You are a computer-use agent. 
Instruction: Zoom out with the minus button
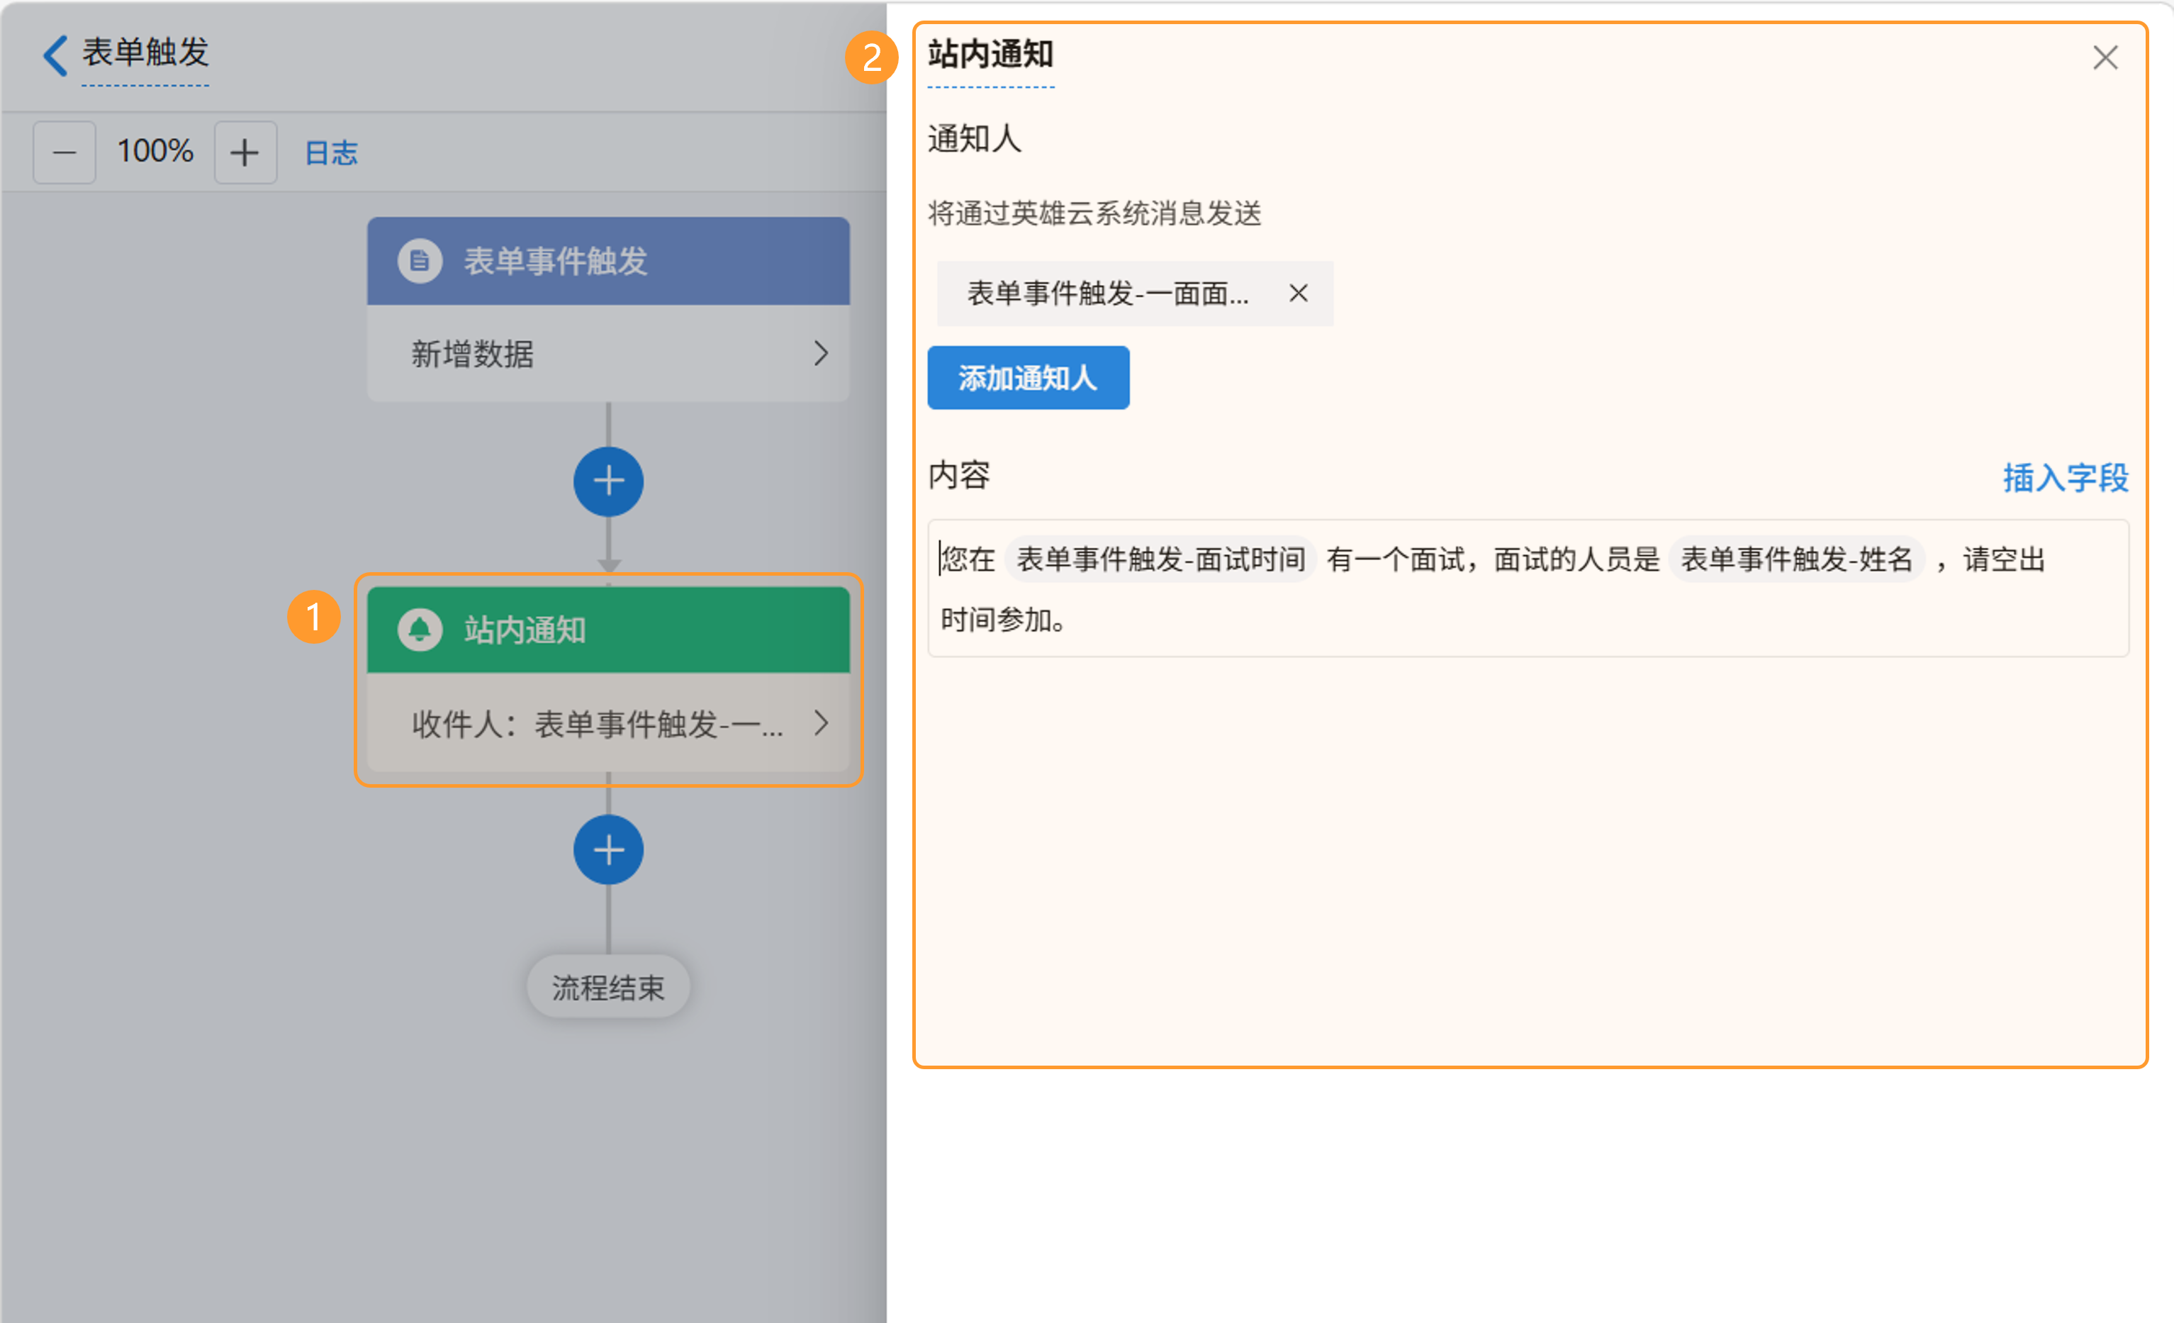[65, 152]
